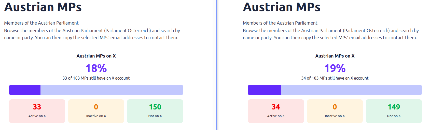Screen dimensions: 431x130
Task: Click the "33 Active on X" card
Action: point(37,111)
